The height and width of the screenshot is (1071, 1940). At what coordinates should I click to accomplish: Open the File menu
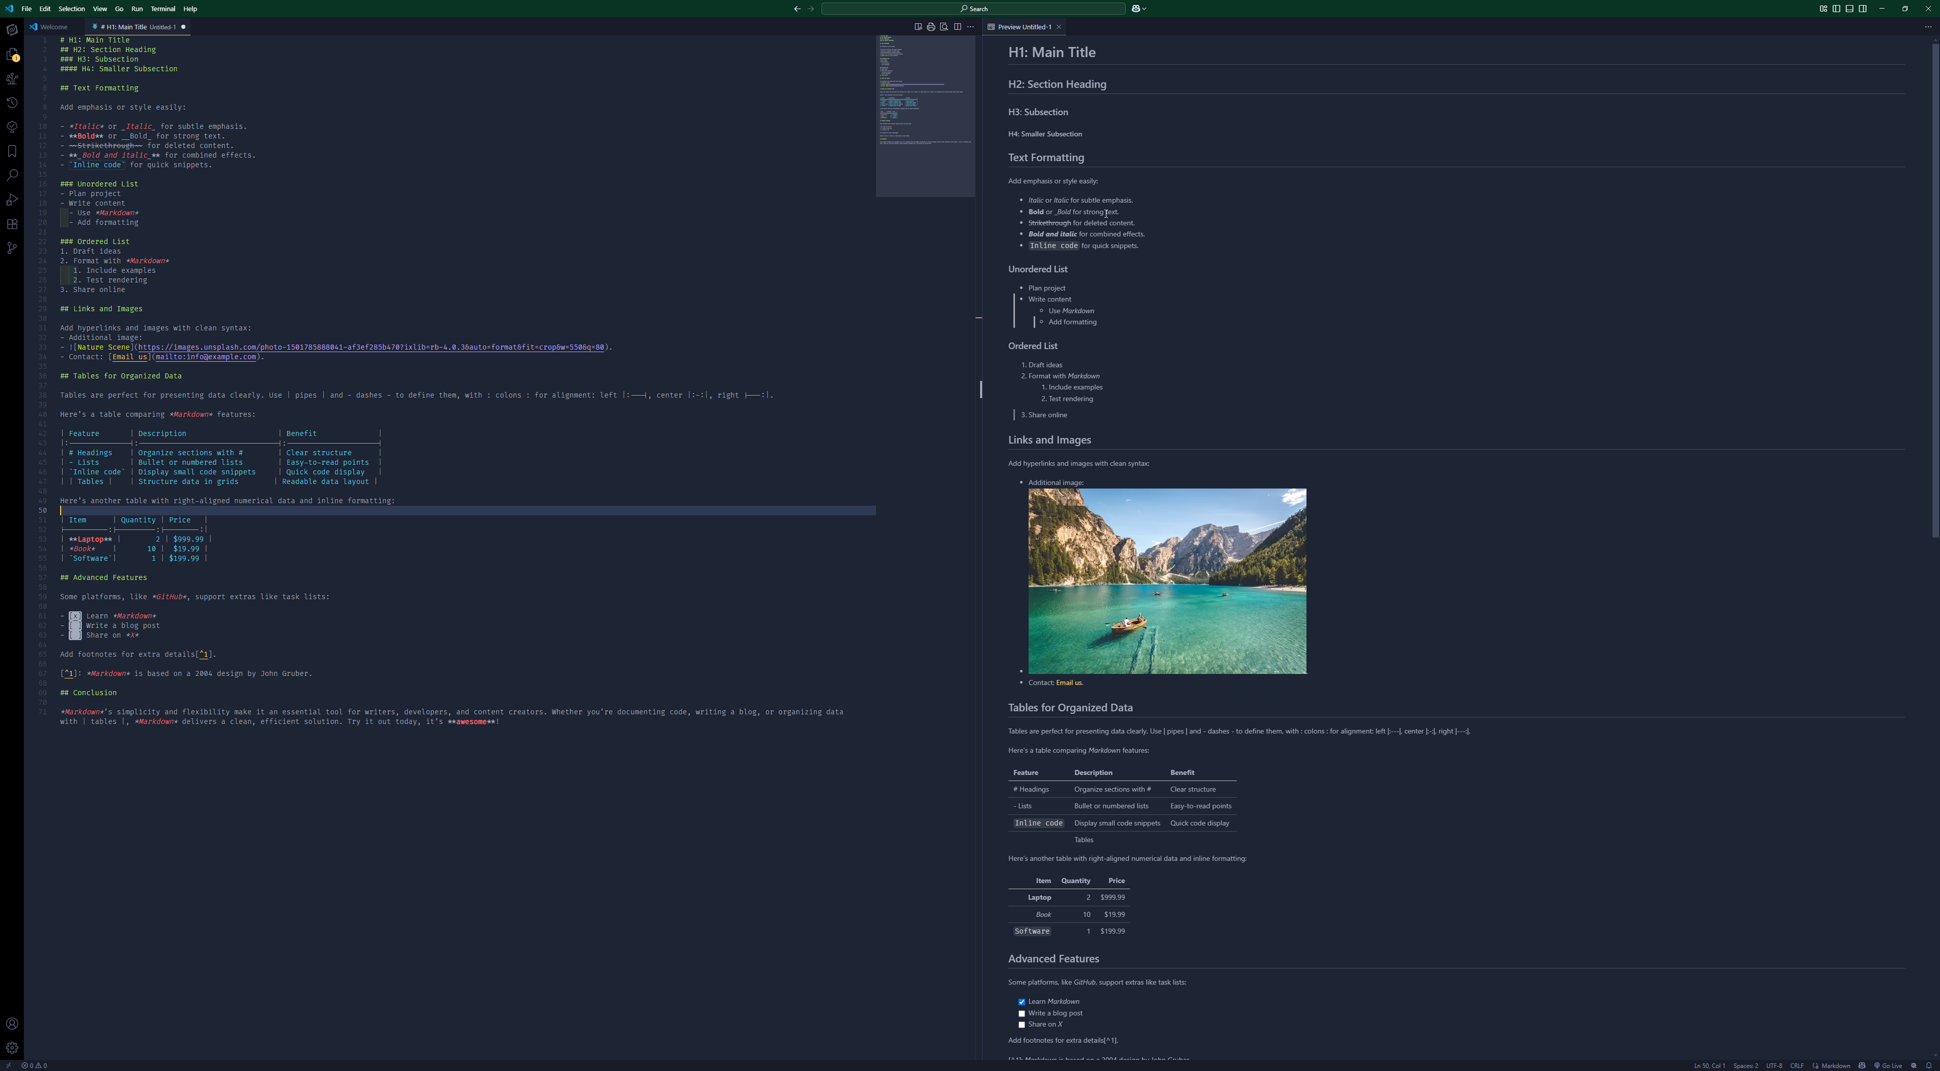26,9
